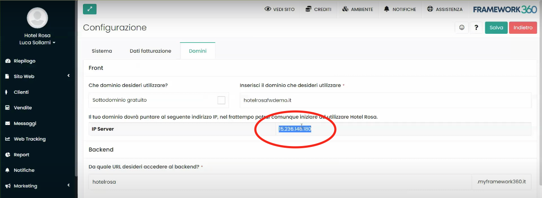Click the IP address 15.236.148.180
The image size is (542, 198).
click(295, 129)
